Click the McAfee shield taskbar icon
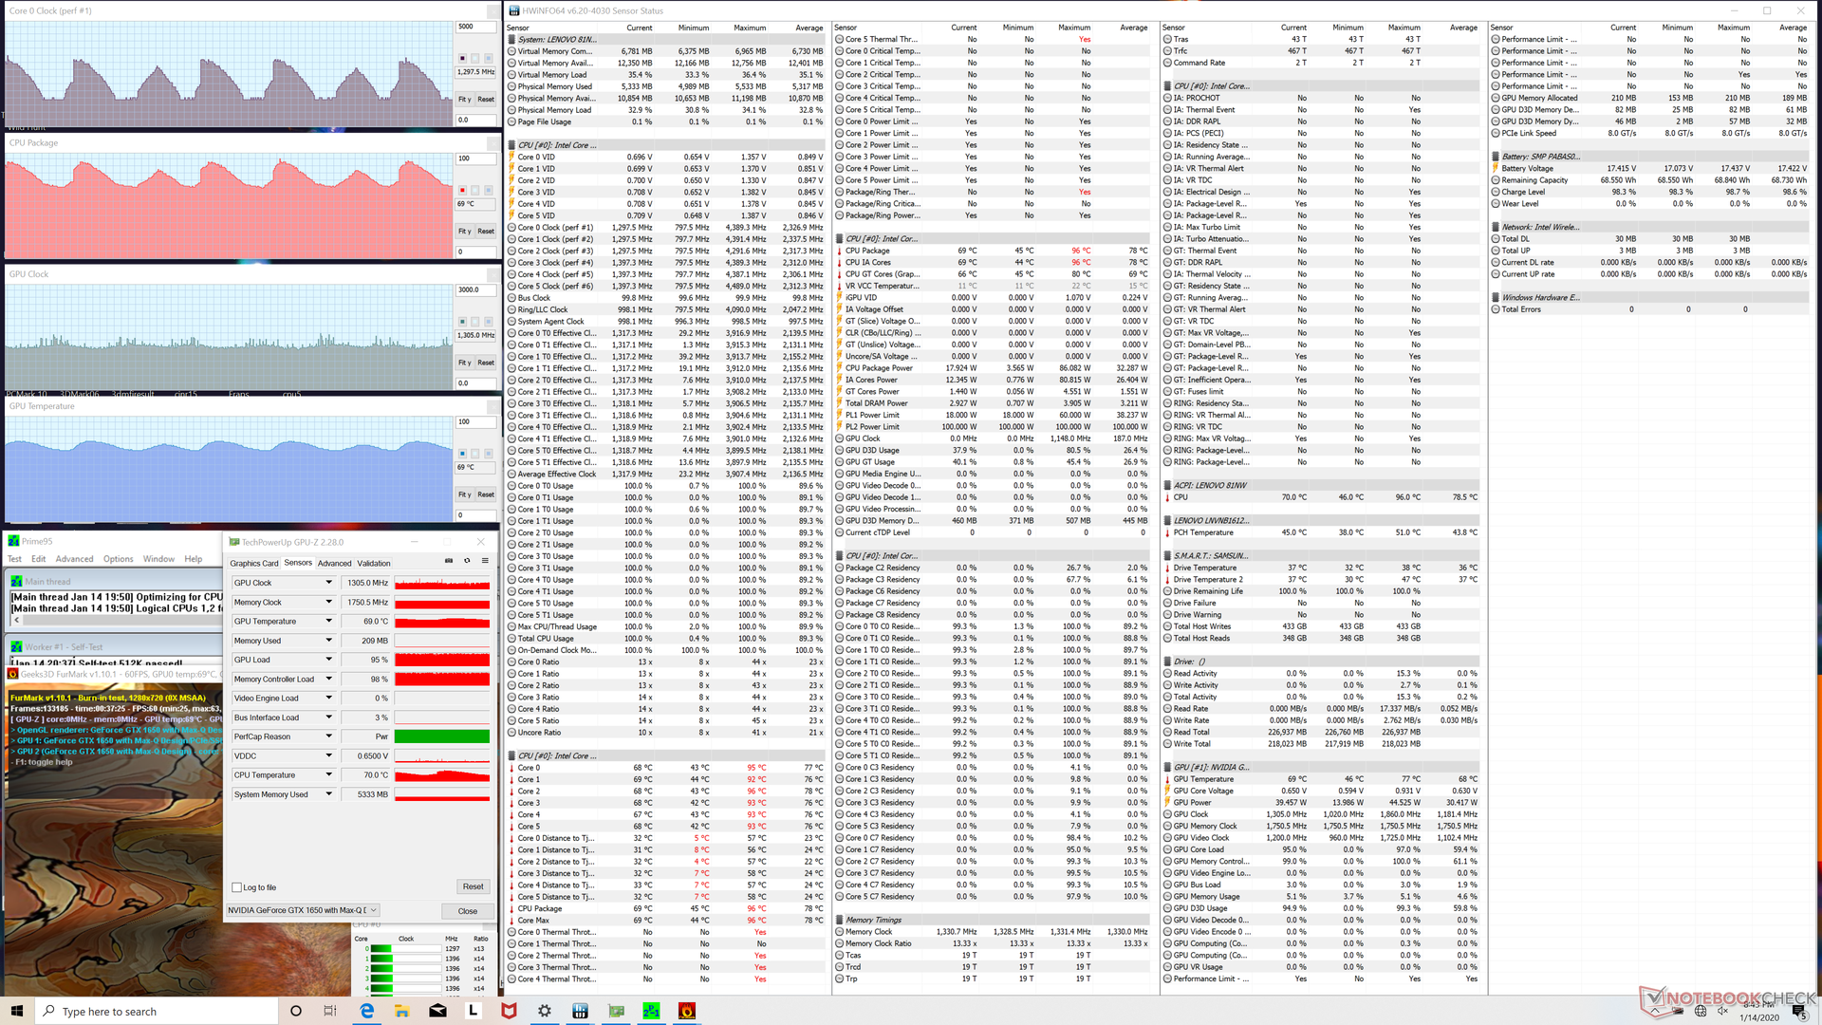This screenshot has width=1822, height=1025. point(509,1011)
